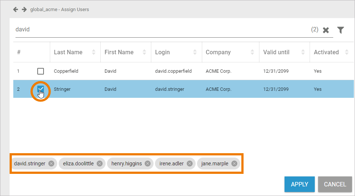This screenshot has height=196, width=355.
Task: Click the back arrow icon
Action: 15,9
